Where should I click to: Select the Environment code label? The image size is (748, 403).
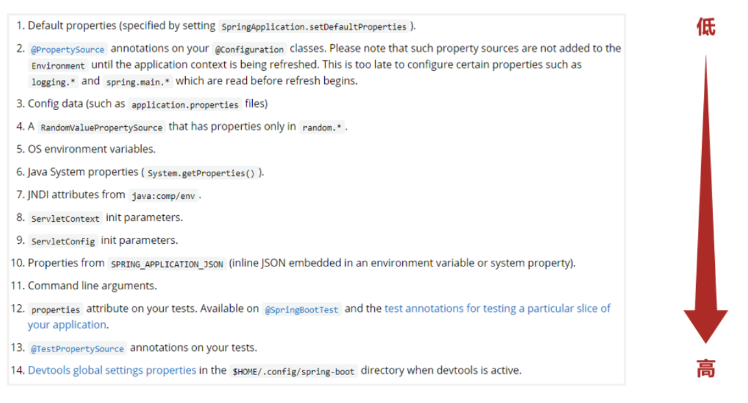coord(58,66)
